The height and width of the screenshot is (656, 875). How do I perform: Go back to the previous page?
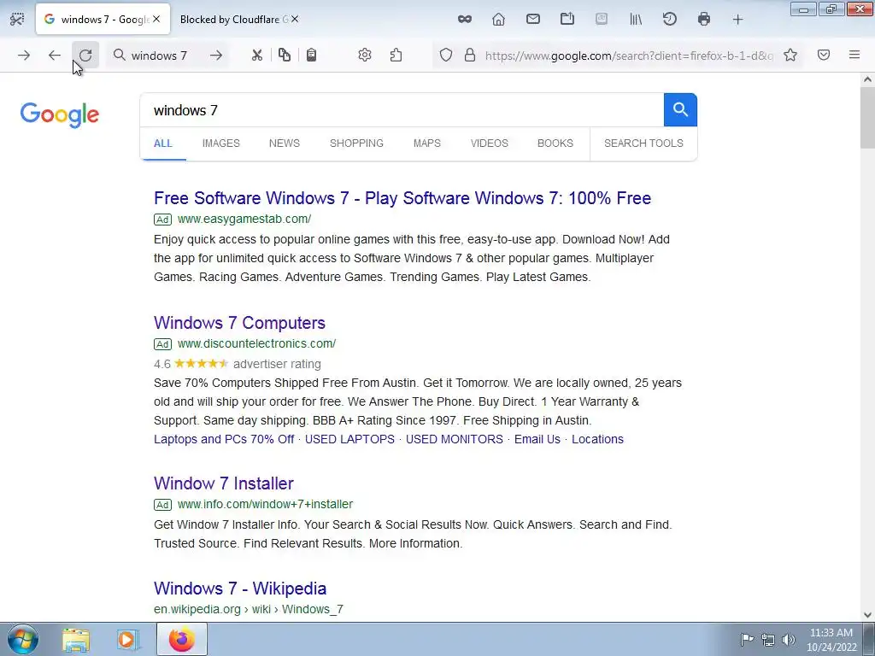pos(54,56)
